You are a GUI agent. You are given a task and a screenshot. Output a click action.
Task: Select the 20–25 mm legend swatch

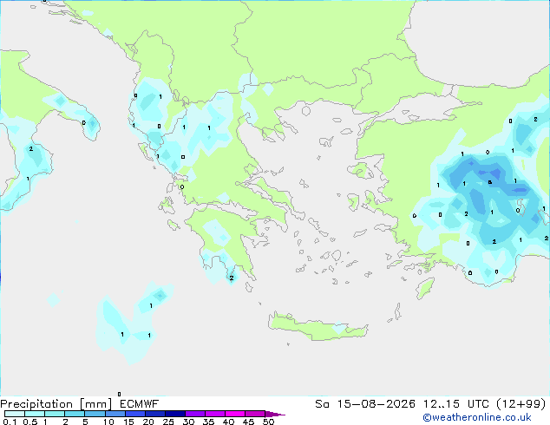155,414
